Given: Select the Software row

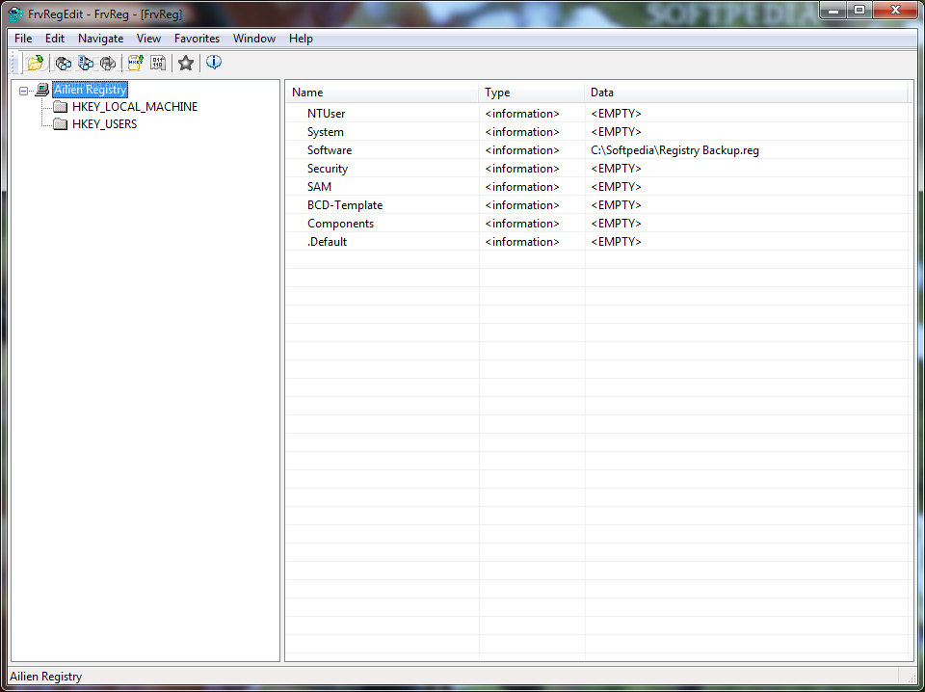Looking at the screenshot, I should coord(597,149).
